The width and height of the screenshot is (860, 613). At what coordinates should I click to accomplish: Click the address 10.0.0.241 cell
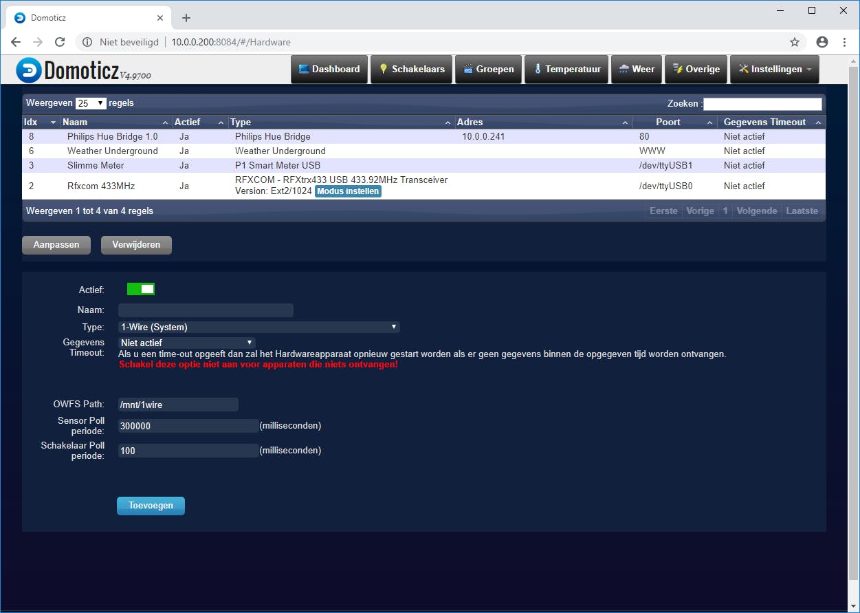[483, 136]
